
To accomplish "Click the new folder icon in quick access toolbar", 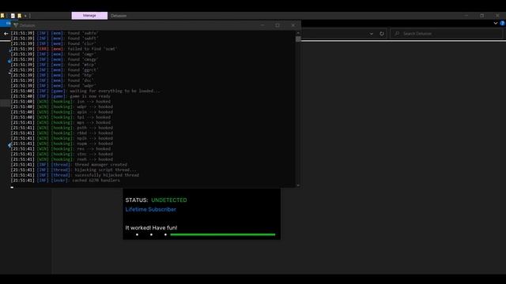I will tap(19, 16).
